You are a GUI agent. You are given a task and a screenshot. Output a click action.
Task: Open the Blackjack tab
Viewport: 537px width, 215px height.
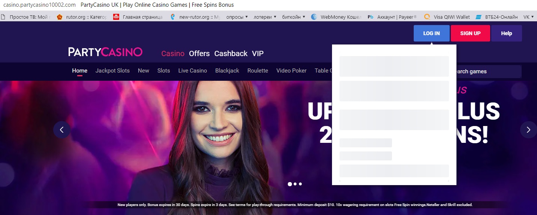(227, 71)
